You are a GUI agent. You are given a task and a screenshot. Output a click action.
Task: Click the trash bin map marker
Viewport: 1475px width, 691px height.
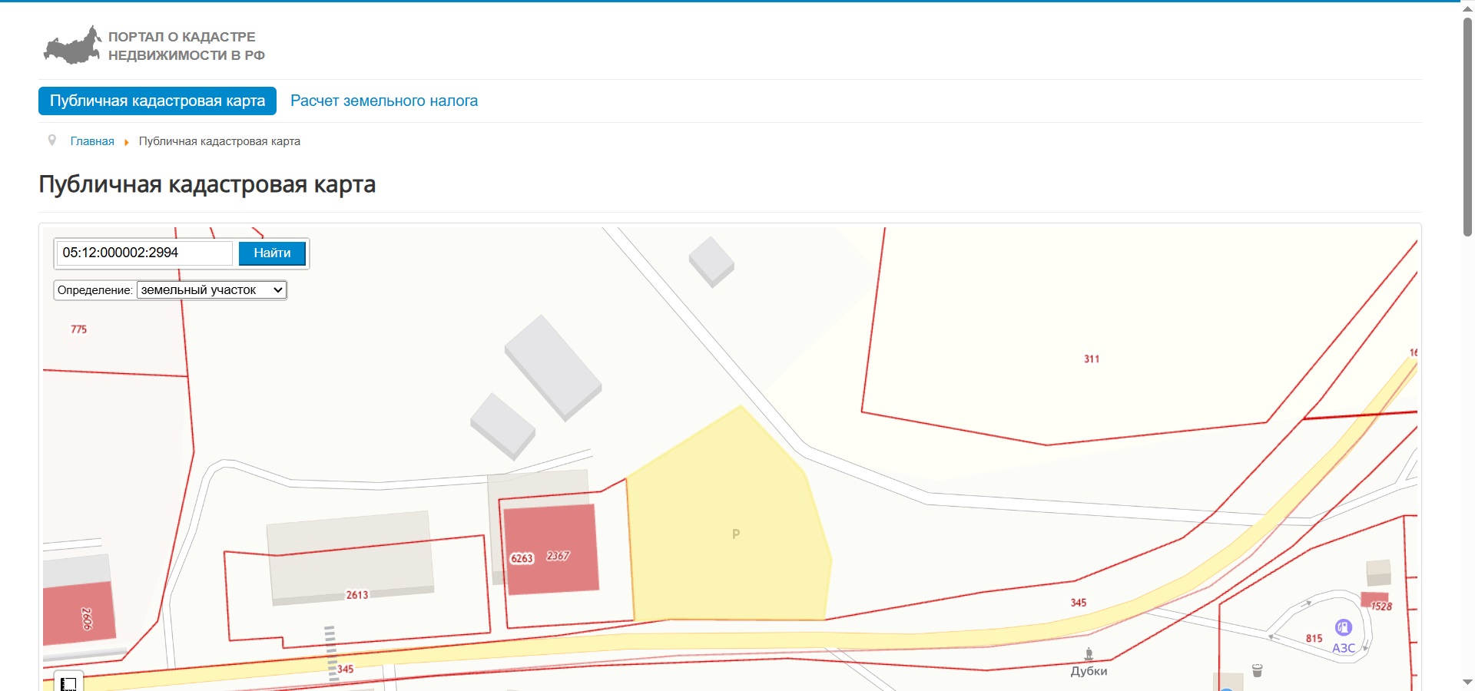(1257, 670)
